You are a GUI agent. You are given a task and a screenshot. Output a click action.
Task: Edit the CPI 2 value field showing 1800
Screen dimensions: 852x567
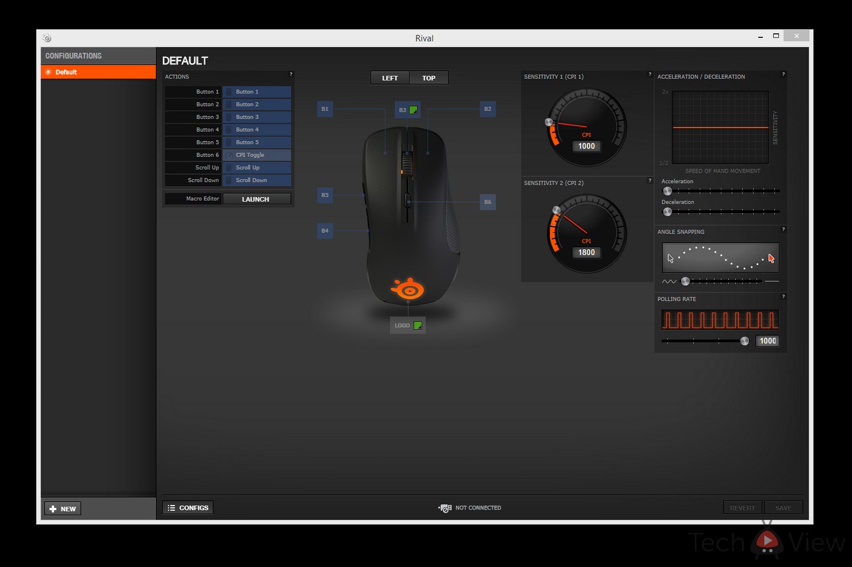[x=587, y=253]
